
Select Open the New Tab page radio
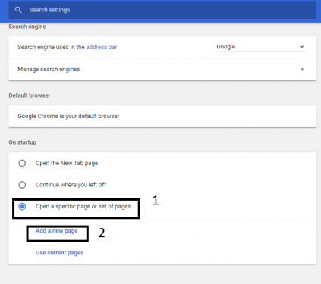click(x=22, y=163)
